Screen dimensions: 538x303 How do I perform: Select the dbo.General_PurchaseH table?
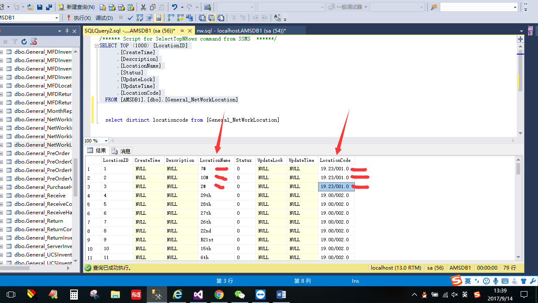point(43,187)
